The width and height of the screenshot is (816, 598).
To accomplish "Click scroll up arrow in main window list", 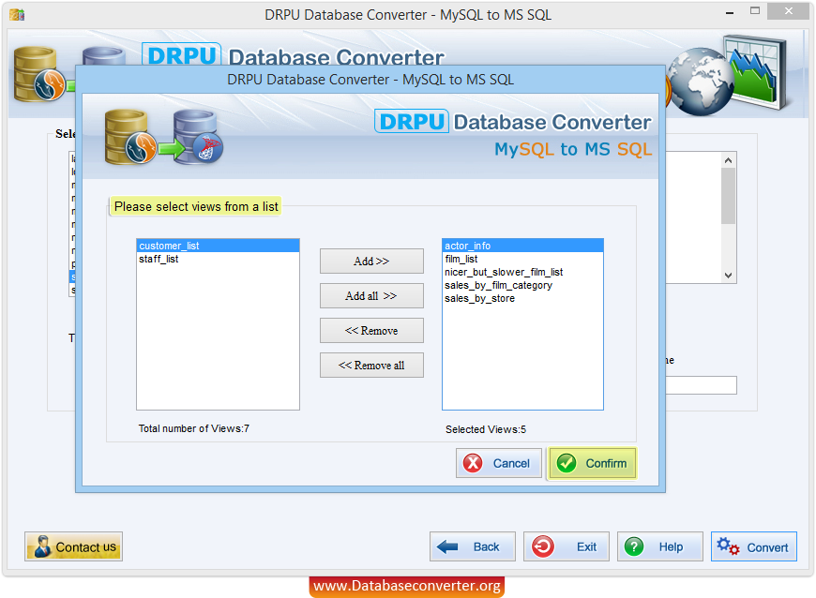I will click(x=728, y=160).
